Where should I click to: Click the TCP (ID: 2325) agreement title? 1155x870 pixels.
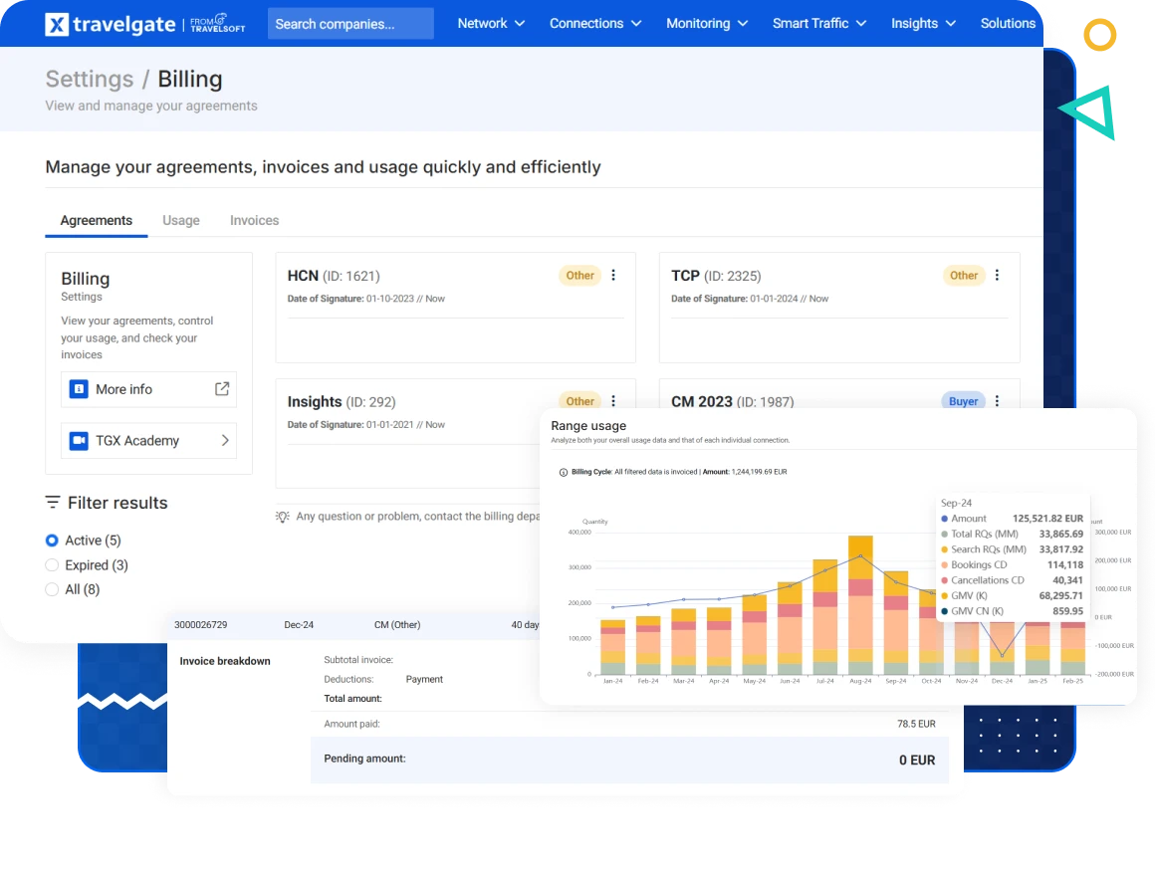point(716,276)
